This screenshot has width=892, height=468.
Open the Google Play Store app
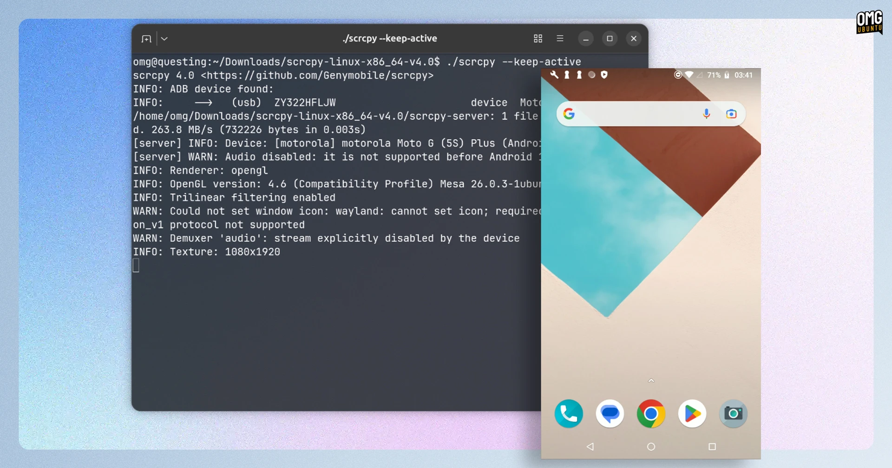pyautogui.click(x=692, y=413)
